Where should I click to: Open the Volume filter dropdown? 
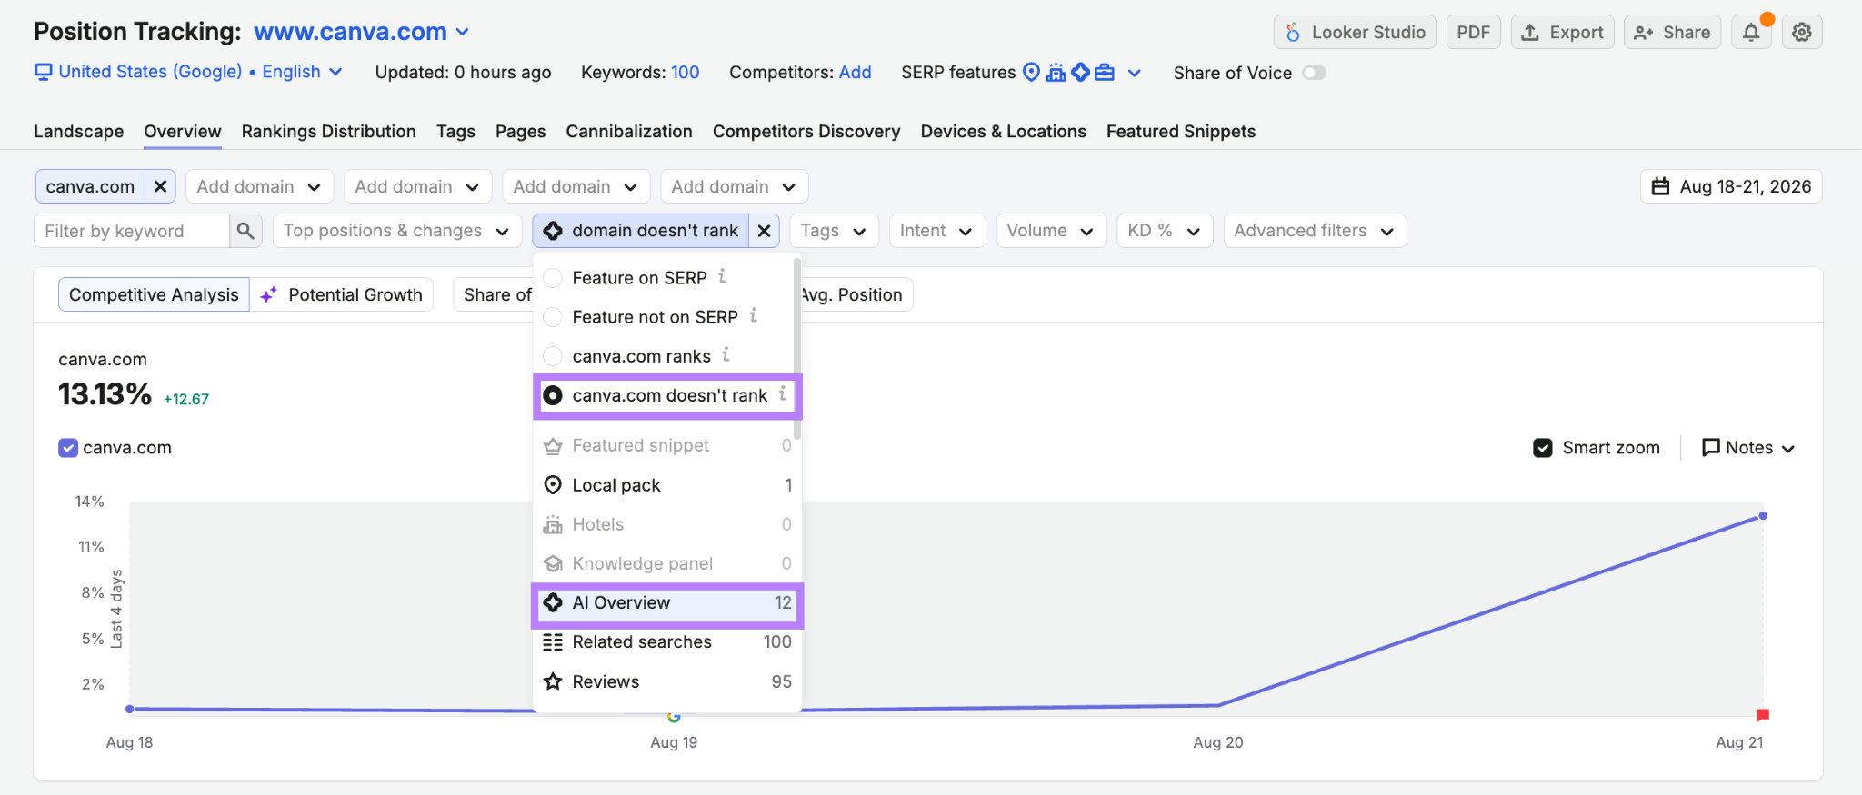[x=1051, y=231]
